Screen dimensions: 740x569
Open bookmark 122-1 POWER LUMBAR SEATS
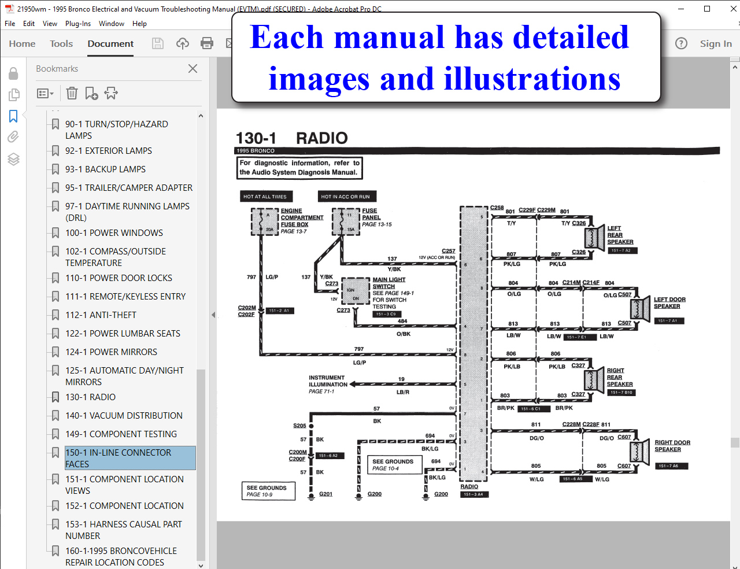123,333
